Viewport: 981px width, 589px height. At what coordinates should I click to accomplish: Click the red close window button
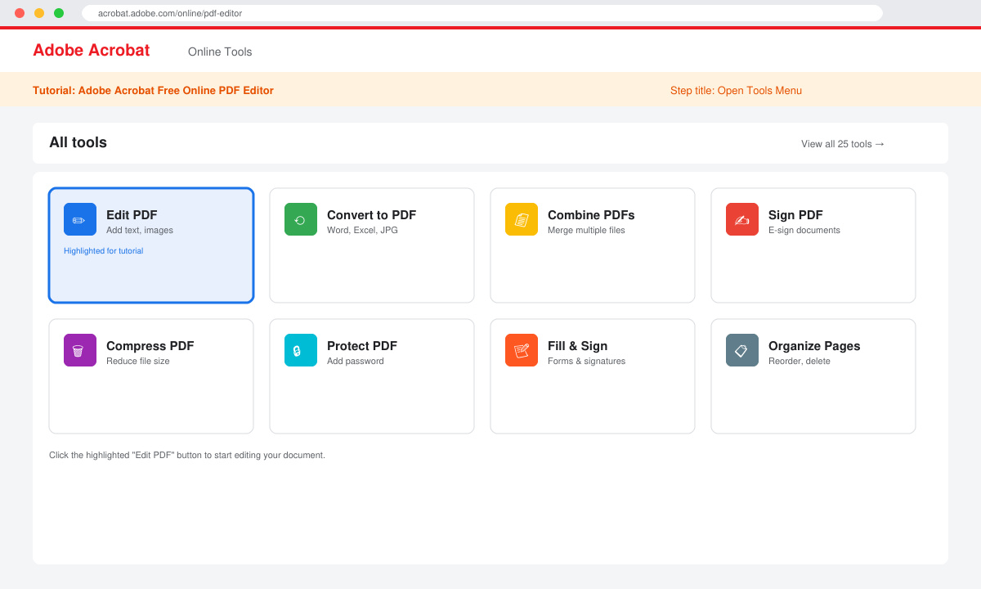pyautogui.click(x=20, y=13)
